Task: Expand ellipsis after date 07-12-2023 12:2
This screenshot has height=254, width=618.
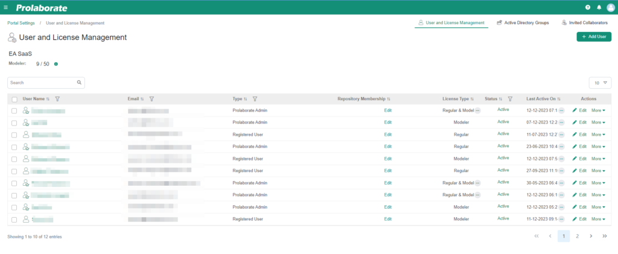Action: 562,122
